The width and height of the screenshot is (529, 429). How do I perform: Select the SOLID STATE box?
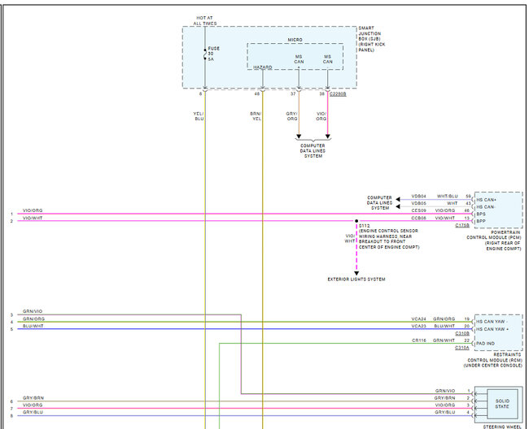[x=502, y=404]
